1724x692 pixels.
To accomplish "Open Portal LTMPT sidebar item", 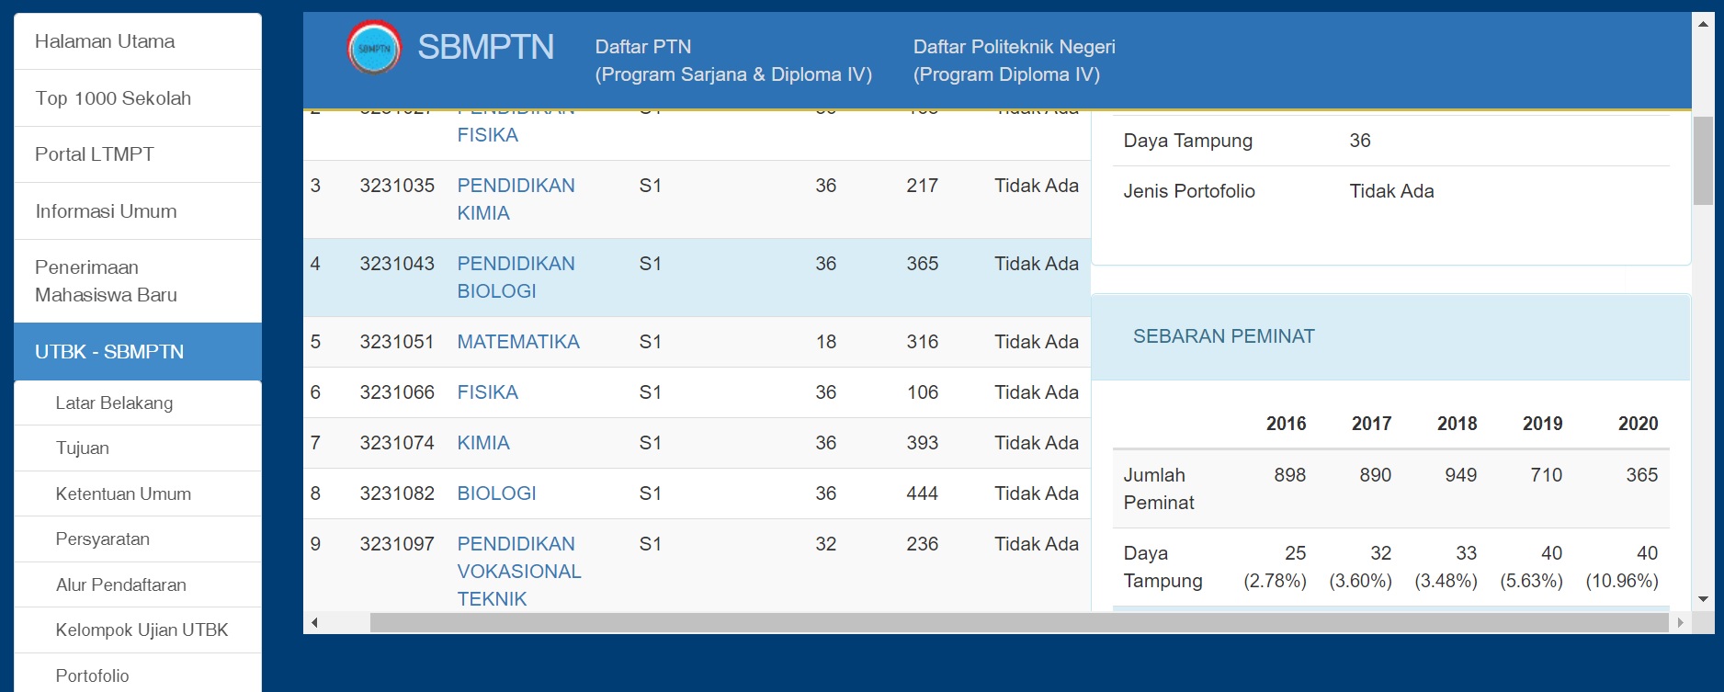I will 138,154.
